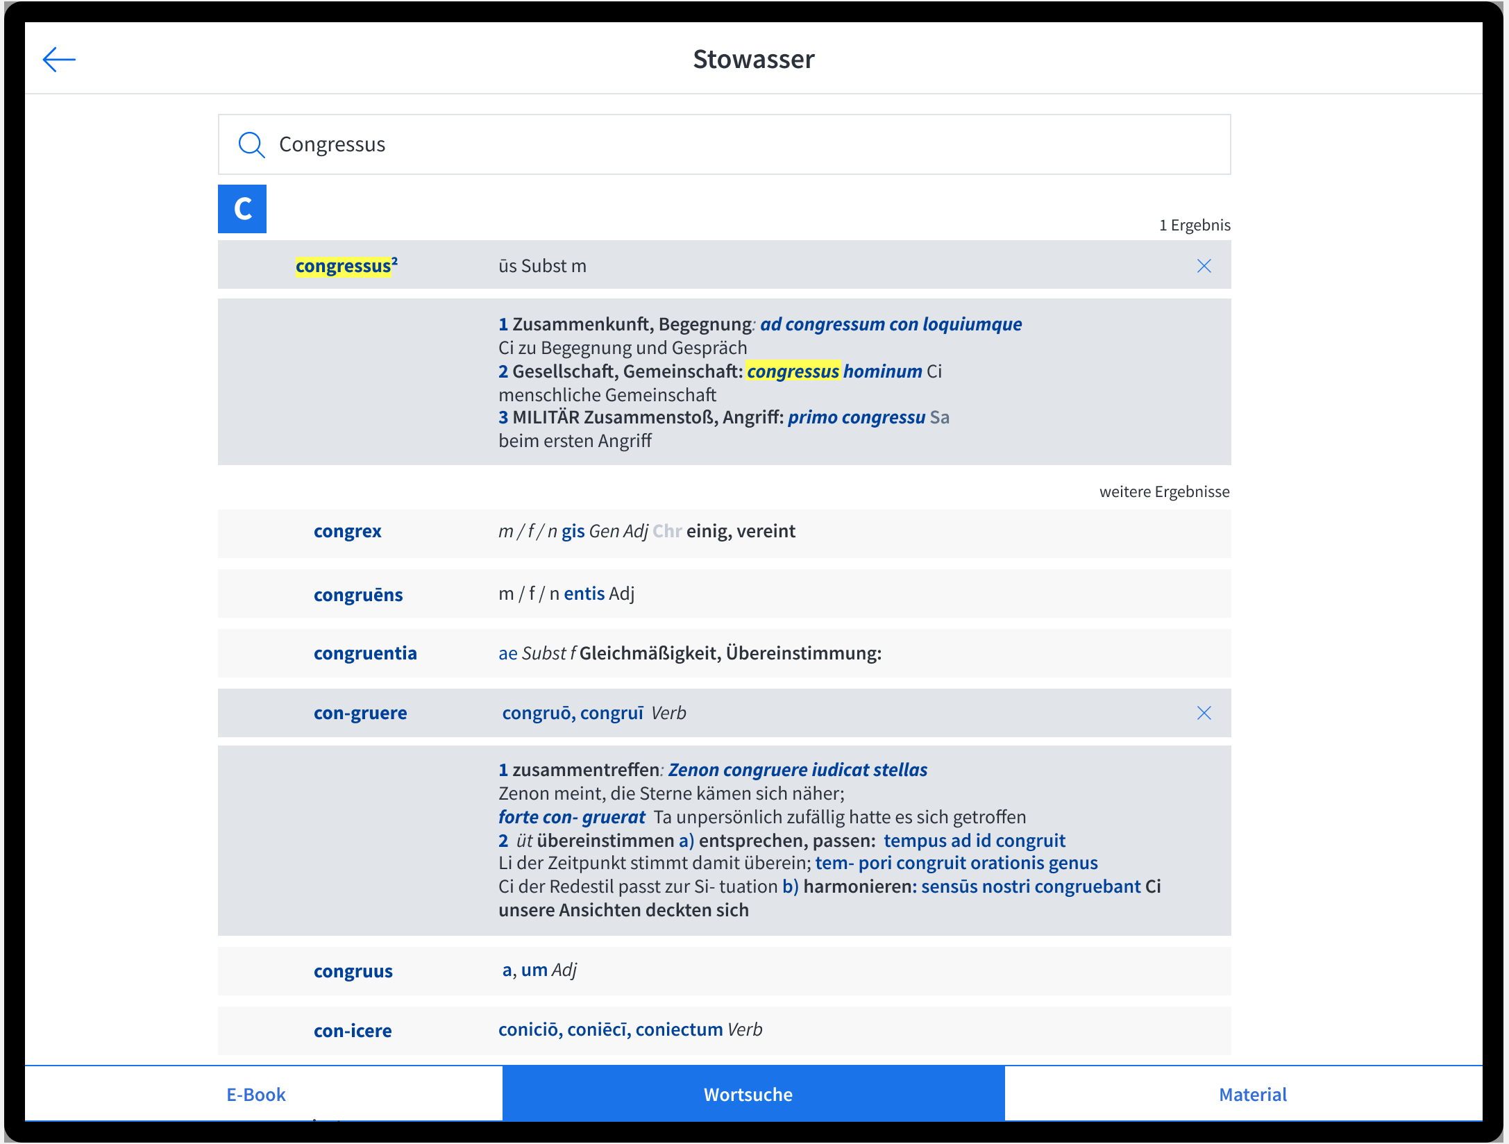Click 'coniciō, coniēcī, coniectum Verb' forms
The image size is (1509, 1144).
[x=630, y=1029]
